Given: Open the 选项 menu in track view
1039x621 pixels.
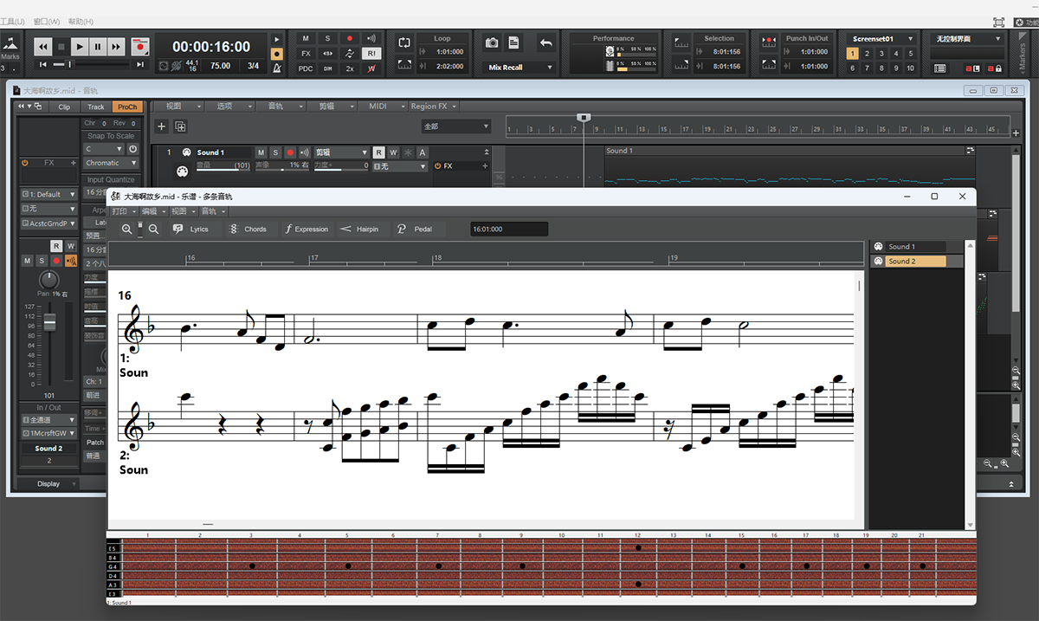Looking at the screenshot, I should pyautogui.click(x=229, y=106).
